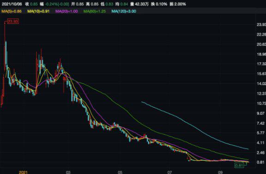Click the green 0.81 low price marker
Screen dimensions: 266x174
pyautogui.click(x=239, y=165)
